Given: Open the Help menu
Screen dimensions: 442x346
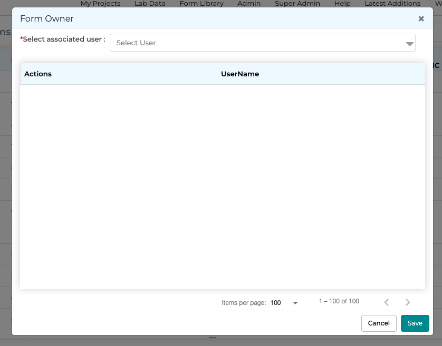Looking at the screenshot, I should pyautogui.click(x=342, y=3).
